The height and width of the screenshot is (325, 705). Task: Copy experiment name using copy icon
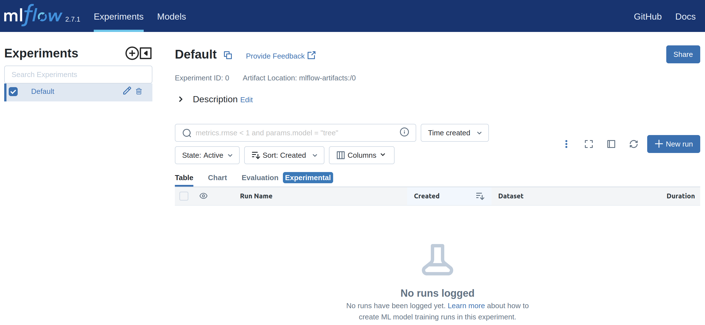point(228,55)
